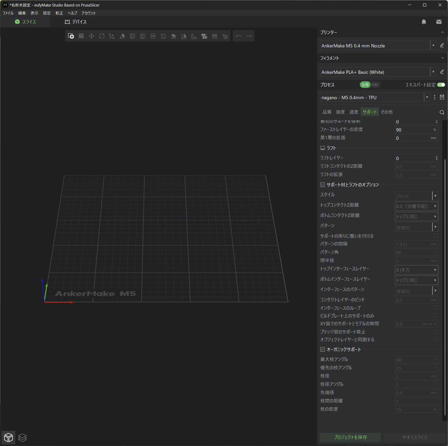Viewport: 448px width, 446px height.
Task: Switch process scope to OBJ
Action: pyautogui.click(x=375, y=85)
